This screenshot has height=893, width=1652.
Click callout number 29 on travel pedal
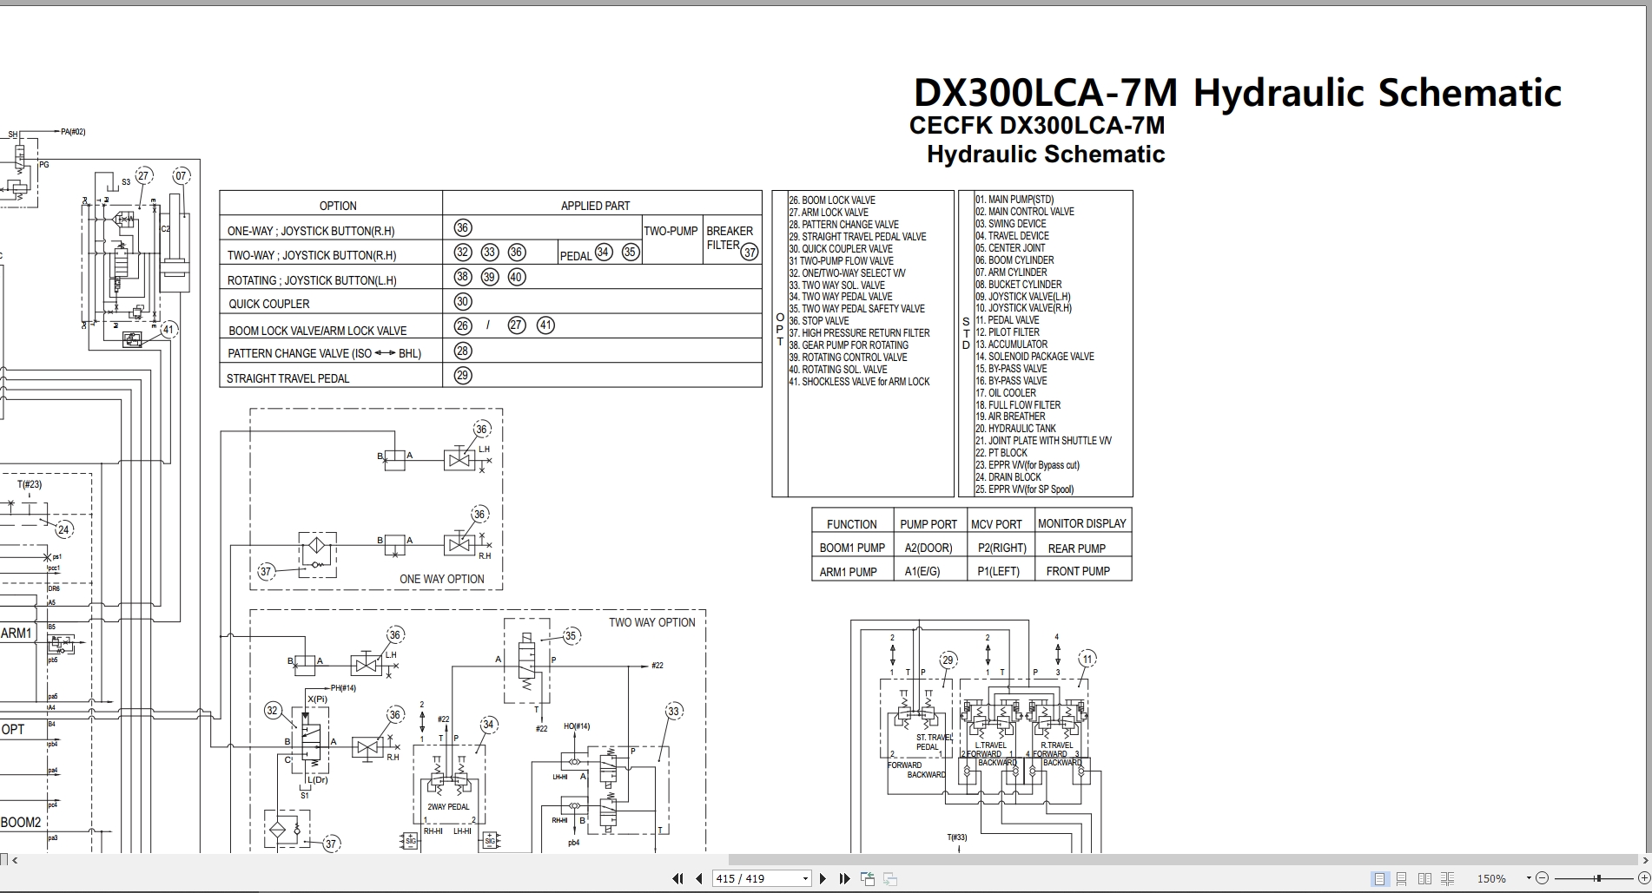point(948,660)
